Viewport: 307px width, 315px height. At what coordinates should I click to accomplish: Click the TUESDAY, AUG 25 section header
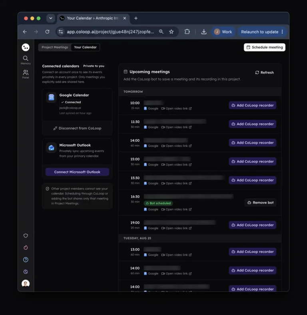coord(137,238)
